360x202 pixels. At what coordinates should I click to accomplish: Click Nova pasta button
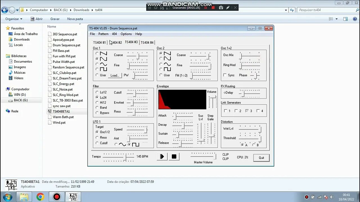(75, 19)
